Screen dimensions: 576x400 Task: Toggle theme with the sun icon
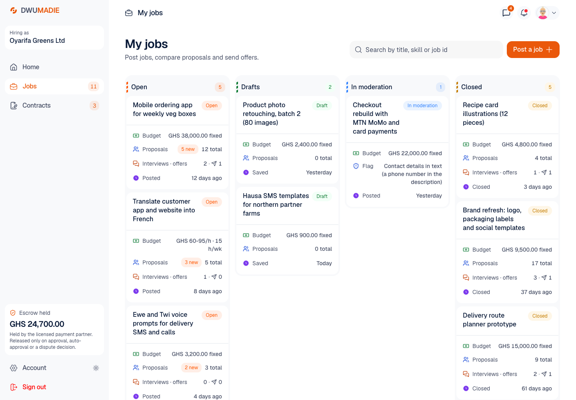96,368
